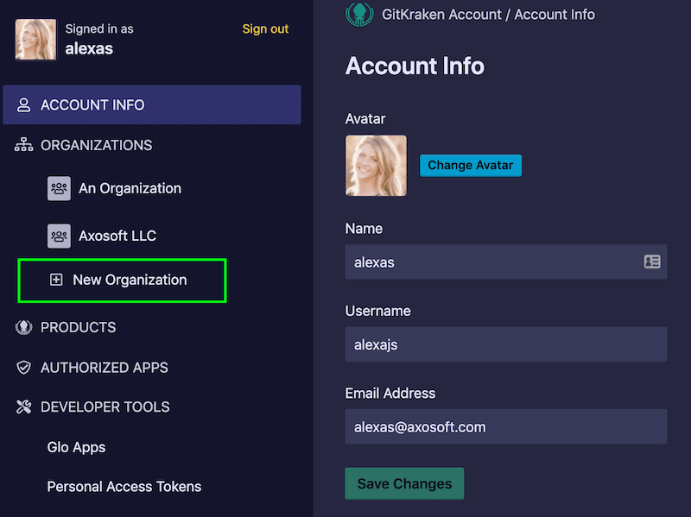Open the Account Info section
The height and width of the screenshot is (517, 691).
(92, 105)
